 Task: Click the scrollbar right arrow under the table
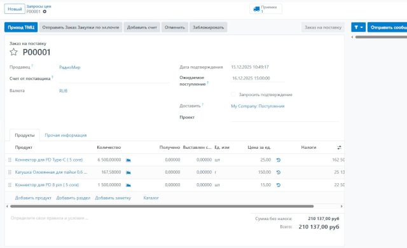pyautogui.click(x=341, y=207)
